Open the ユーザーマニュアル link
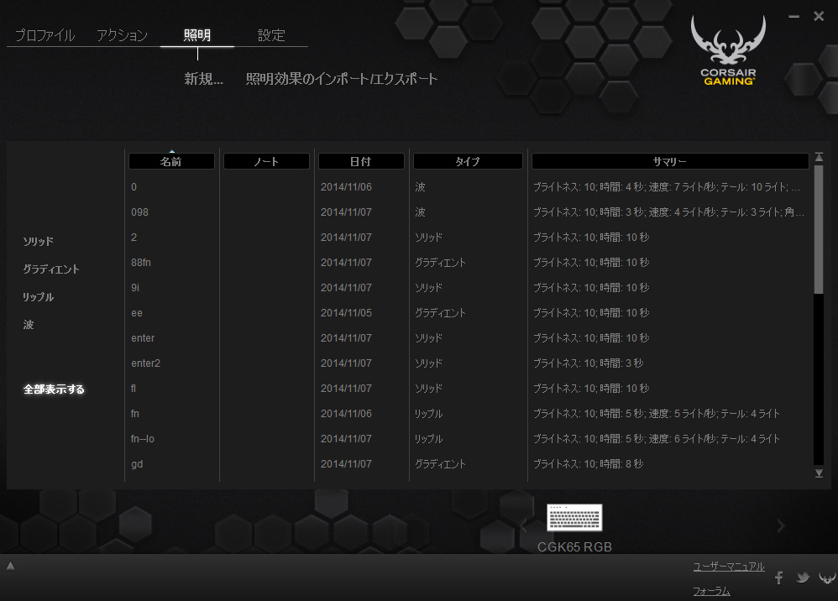This screenshot has width=838, height=601. tap(728, 567)
